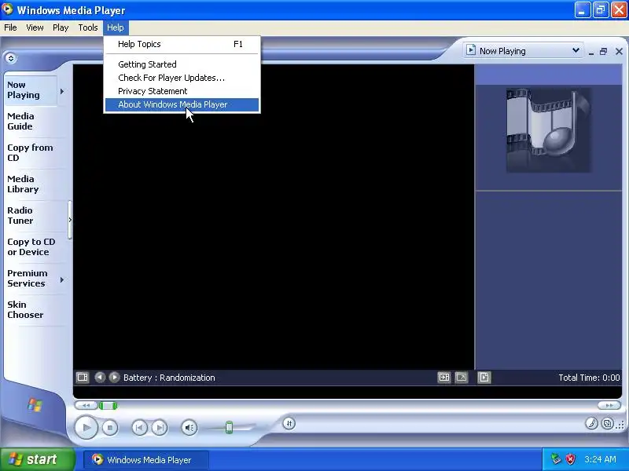Click the Stop button

110,428
